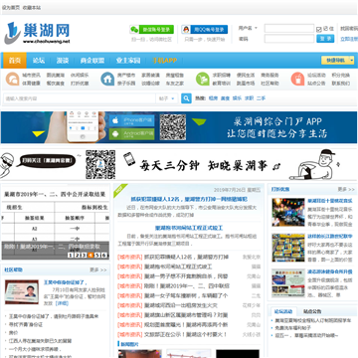
Task: Click the orange chat bubble category icon
Action: coord(12,79)
